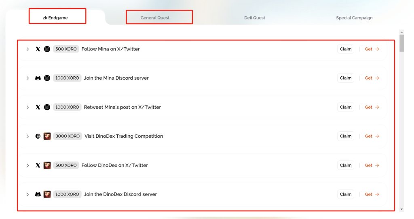Claim reward for Retweet Mina's post

point(346,107)
